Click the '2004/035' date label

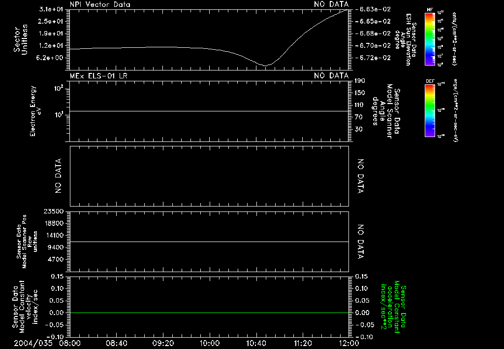[x=33, y=343]
